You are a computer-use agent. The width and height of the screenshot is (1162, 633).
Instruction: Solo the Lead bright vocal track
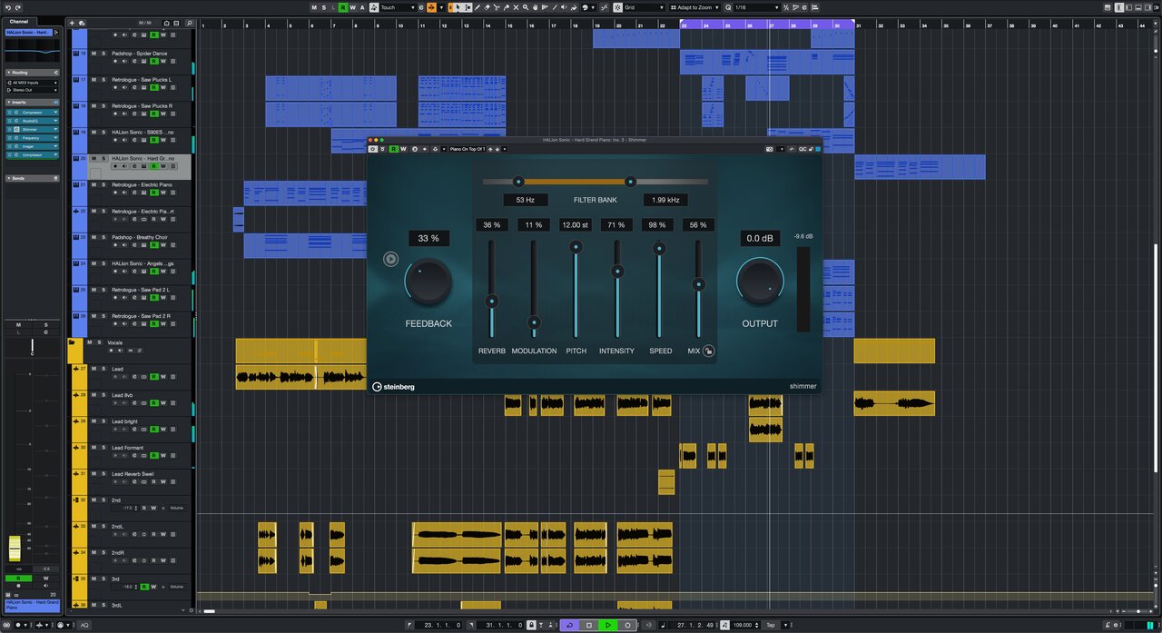click(x=103, y=421)
